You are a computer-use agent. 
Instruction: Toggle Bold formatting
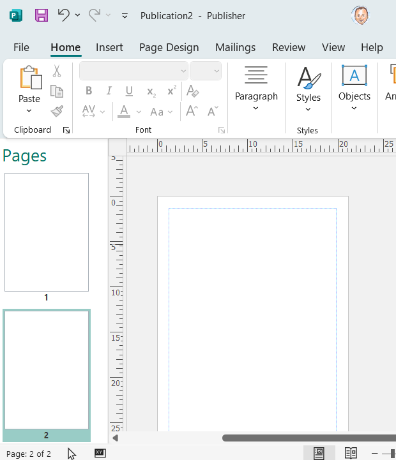[x=89, y=91]
